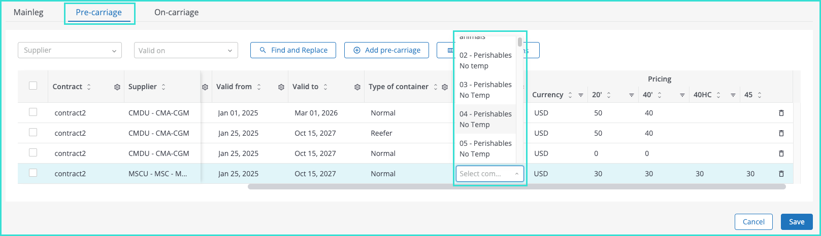Open the On-carriage tab
The image size is (821, 236).
176,12
